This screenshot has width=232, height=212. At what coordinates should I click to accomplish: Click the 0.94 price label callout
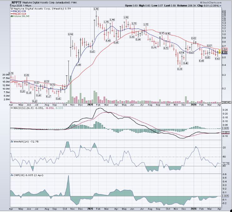coord(71,34)
